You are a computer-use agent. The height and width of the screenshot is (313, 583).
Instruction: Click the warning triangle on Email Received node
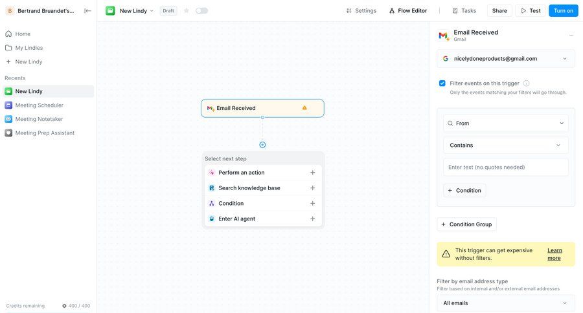click(304, 108)
